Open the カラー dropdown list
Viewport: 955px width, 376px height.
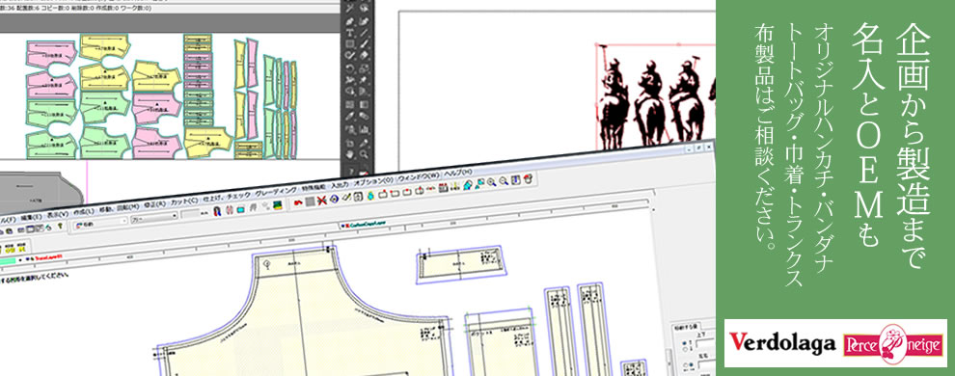(154, 217)
